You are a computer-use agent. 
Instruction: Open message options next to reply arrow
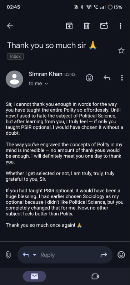pyautogui.click(x=122, y=78)
